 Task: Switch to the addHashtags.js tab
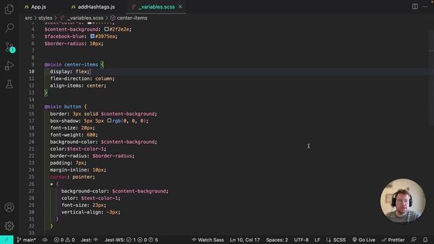click(94, 7)
